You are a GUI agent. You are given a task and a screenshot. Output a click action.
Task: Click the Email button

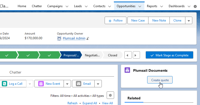click(x=83, y=83)
